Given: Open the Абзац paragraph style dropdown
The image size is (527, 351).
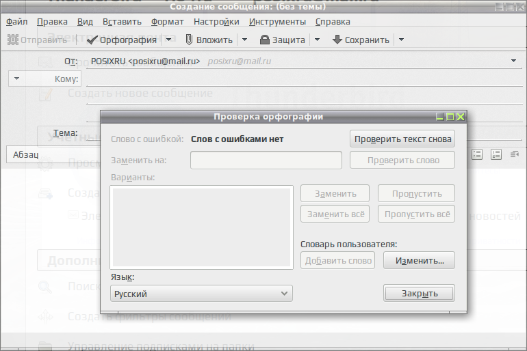Looking at the screenshot, I should click(x=54, y=154).
